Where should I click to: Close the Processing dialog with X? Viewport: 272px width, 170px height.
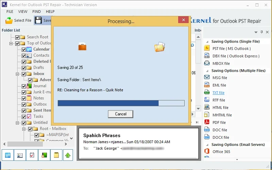[x=184, y=20]
